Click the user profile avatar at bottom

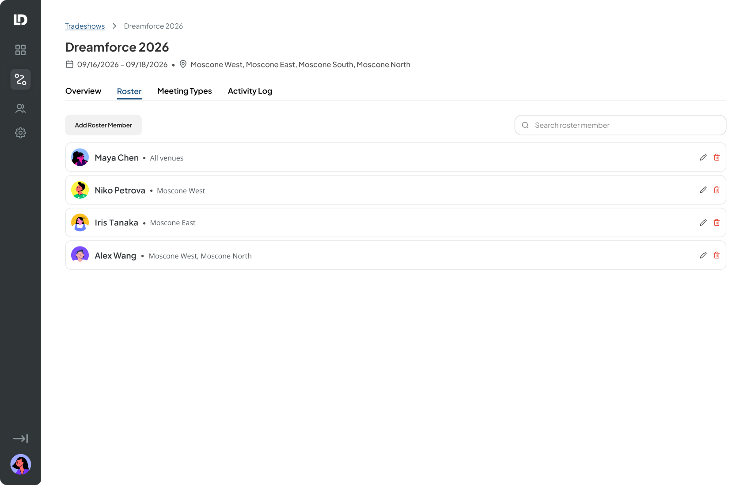[20, 464]
